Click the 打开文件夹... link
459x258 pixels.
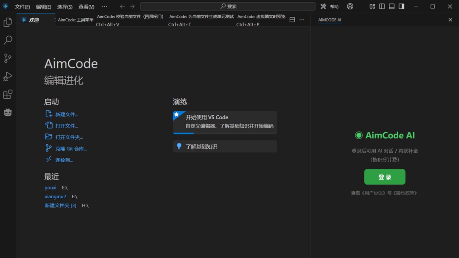(x=69, y=137)
